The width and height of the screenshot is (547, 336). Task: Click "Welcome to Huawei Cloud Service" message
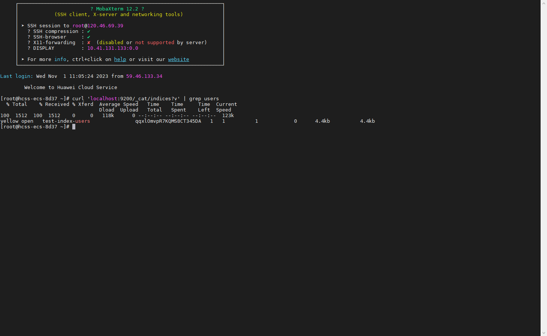pyautogui.click(x=71, y=88)
